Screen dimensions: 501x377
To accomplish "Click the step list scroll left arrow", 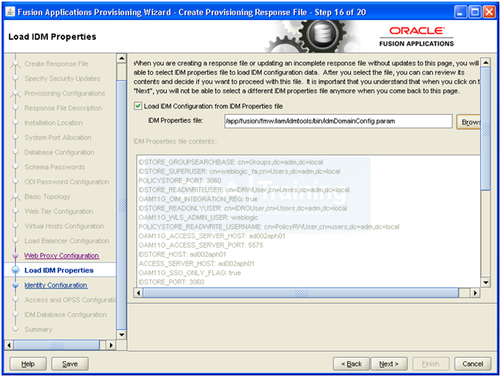I will click(x=9, y=345).
